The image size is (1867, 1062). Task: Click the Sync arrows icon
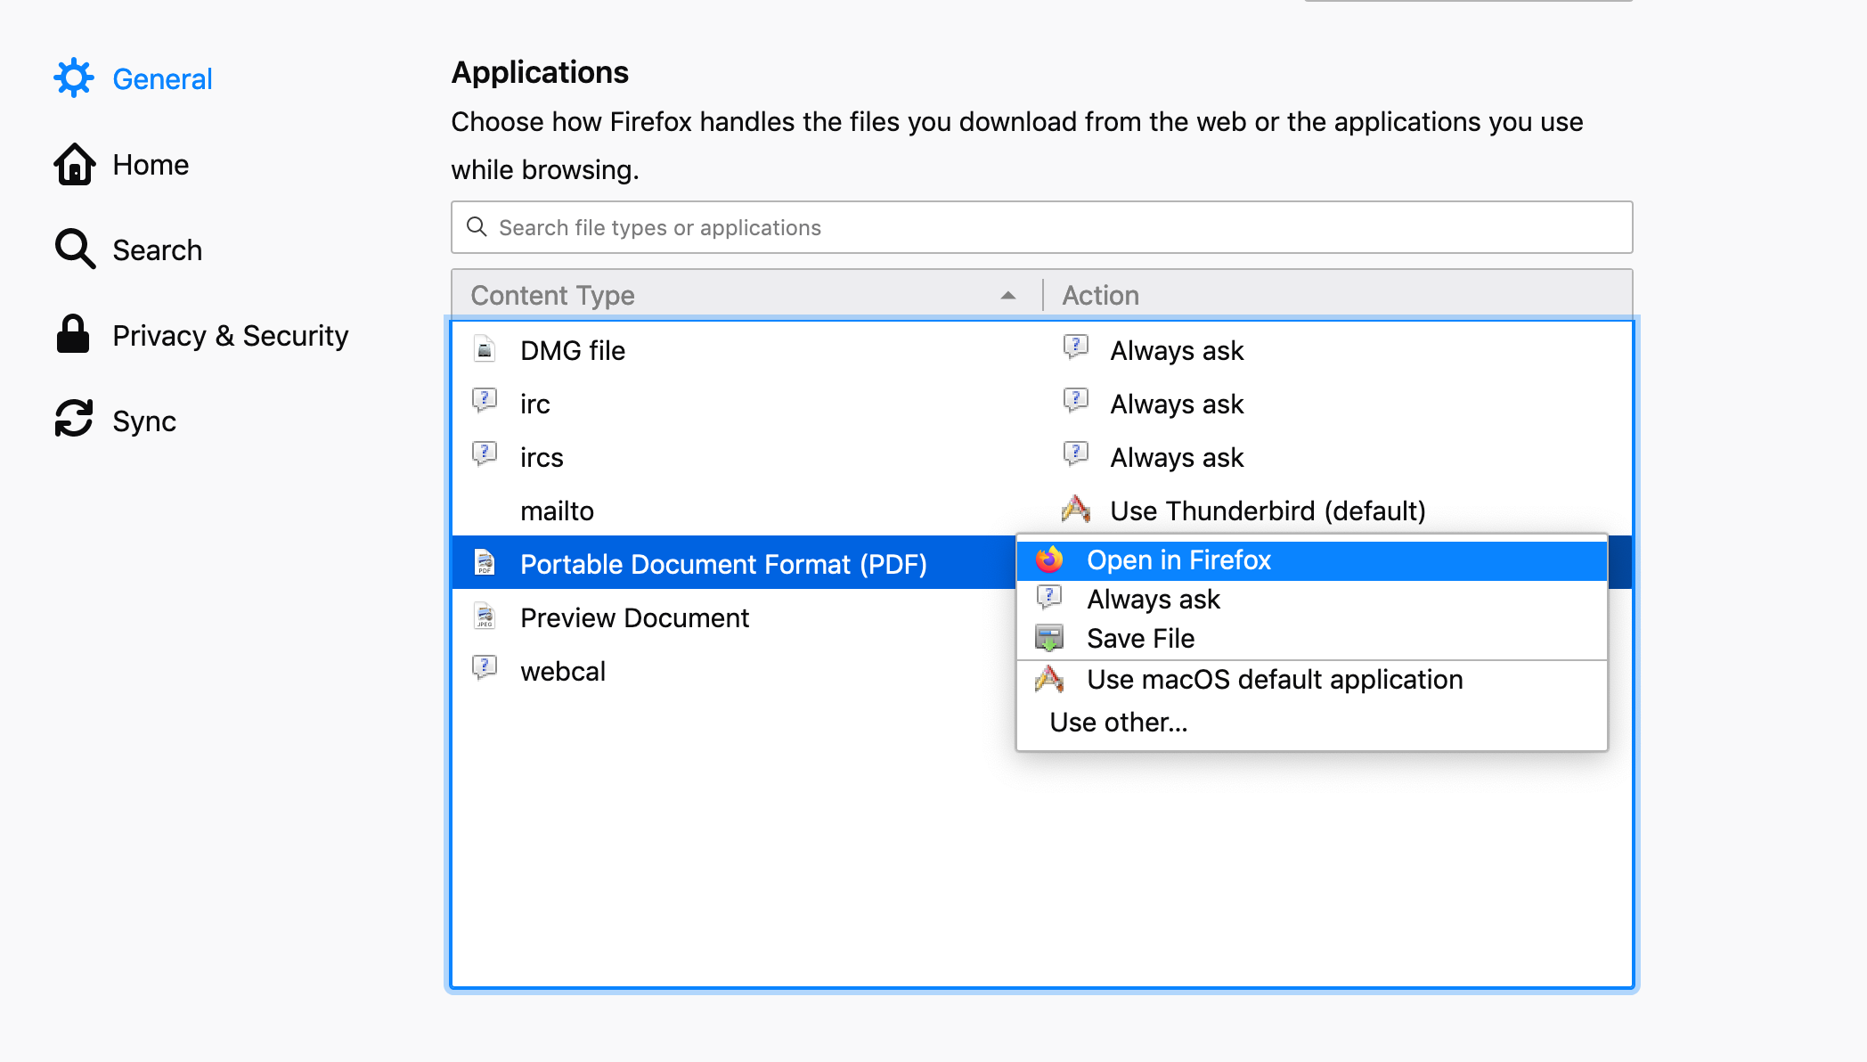click(x=74, y=420)
